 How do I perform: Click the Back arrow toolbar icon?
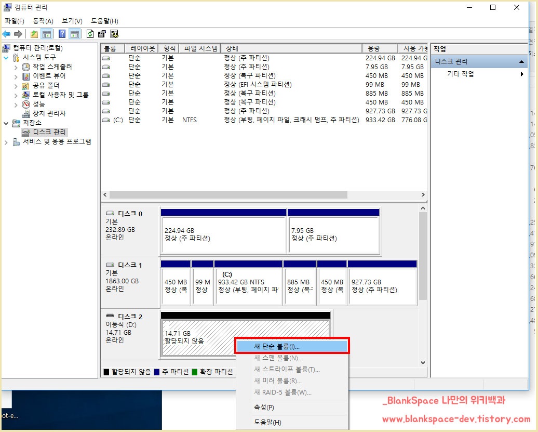click(6, 34)
